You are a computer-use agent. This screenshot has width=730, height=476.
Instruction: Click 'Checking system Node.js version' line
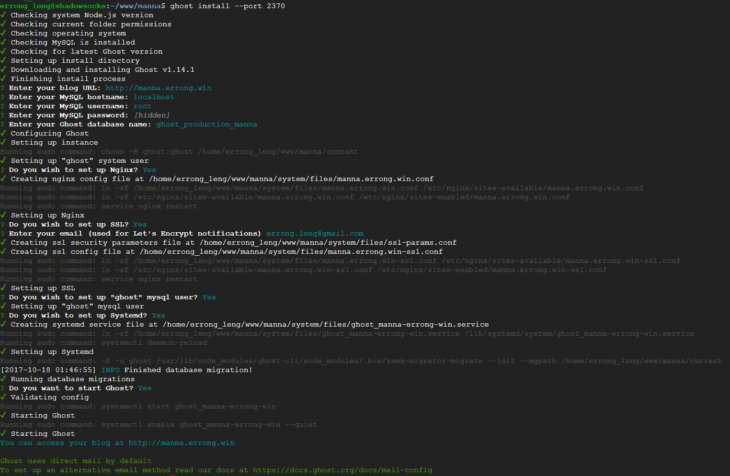tap(77, 15)
